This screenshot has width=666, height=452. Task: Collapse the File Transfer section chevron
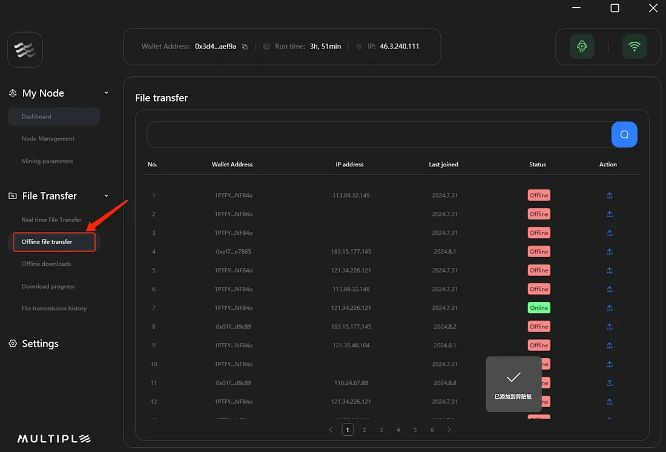(107, 196)
